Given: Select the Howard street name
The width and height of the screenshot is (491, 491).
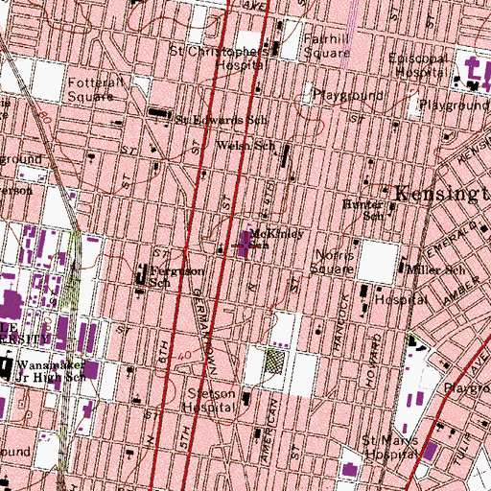Looking at the screenshot, I should coord(373,360).
